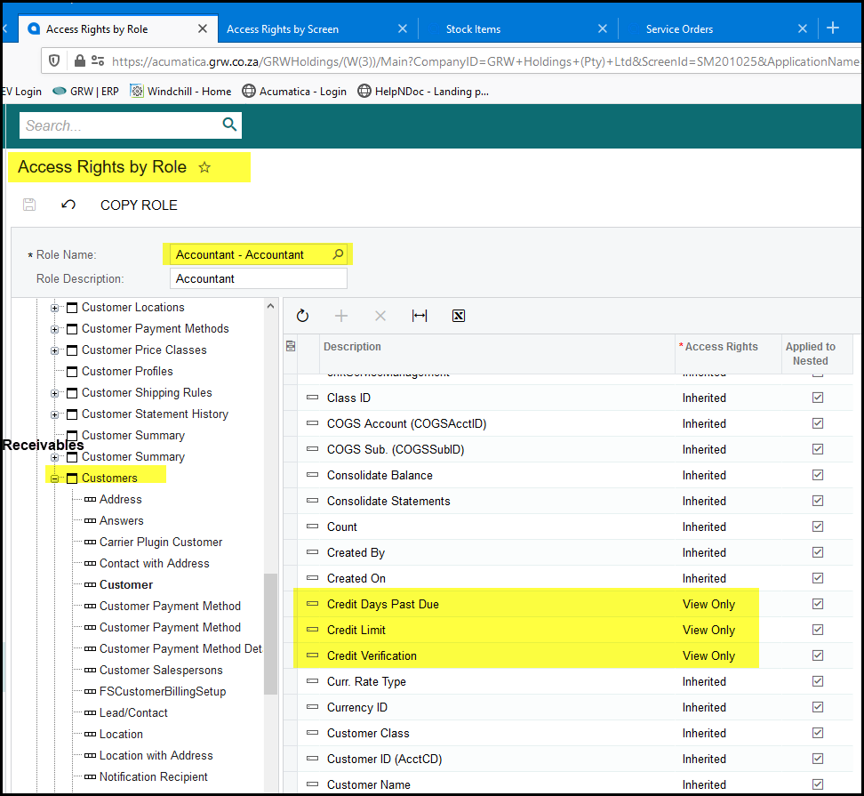Open the Windchill - Home bookmark
Screen dimensions: 864x796
180,91
